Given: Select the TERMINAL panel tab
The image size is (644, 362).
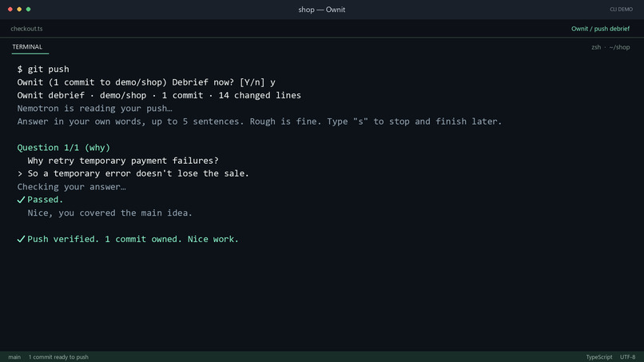Looking at the screenshot, I should pos(27,47).
